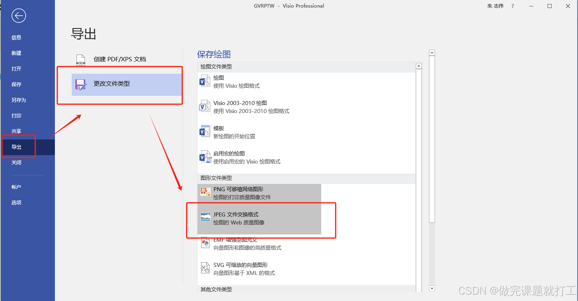Click the template (模板) file icon
The width and height of the screenshot is (578, 301).
(x=205, y=132)
